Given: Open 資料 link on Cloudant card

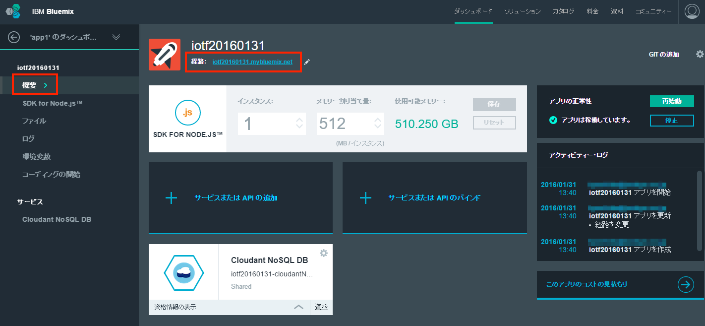Looking at the screenshot, I should 321,307.
